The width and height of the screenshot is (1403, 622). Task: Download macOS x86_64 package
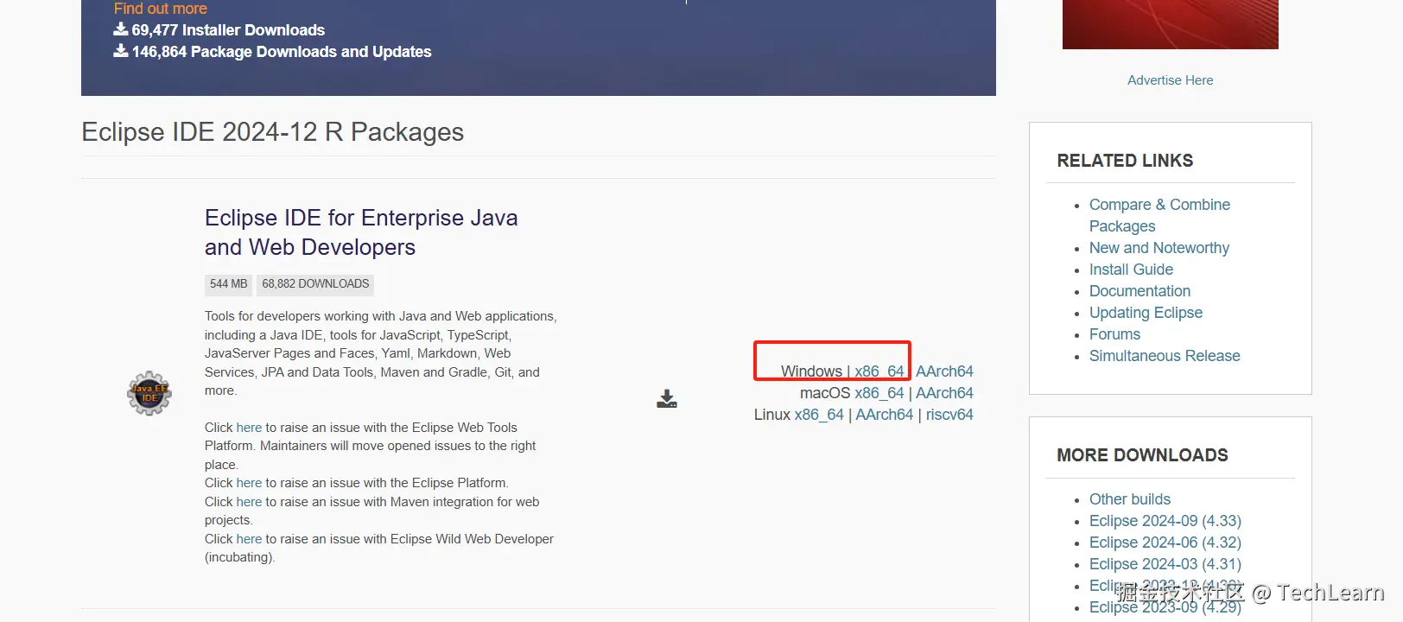(x=879, y=393)
